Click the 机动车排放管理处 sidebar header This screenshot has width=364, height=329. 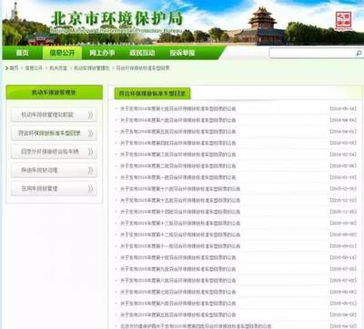point(55,93)
